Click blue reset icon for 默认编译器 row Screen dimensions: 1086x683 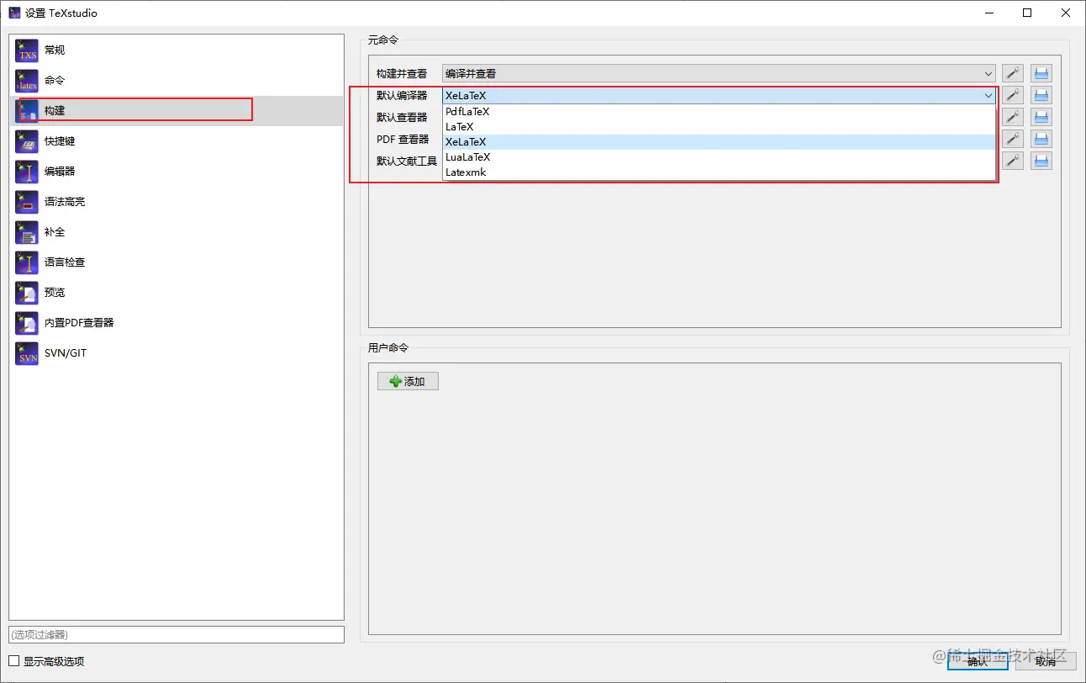click(x=1041, y=96)
